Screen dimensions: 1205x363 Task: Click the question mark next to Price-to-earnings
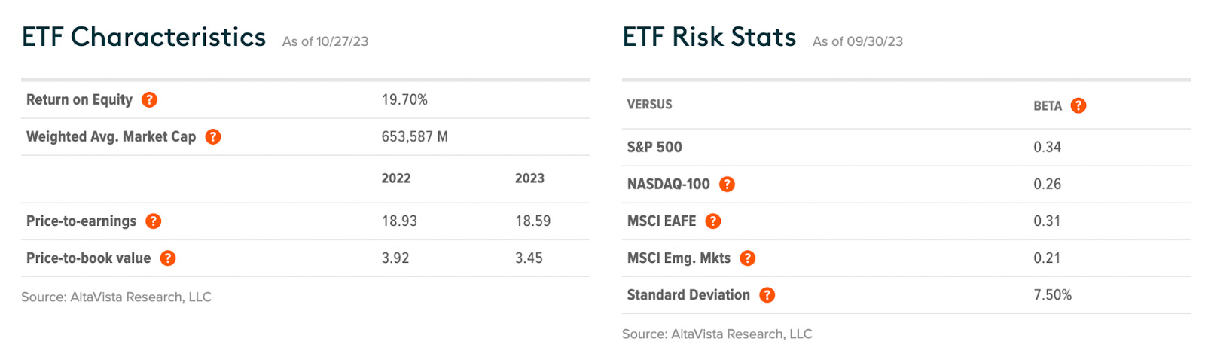154,221
